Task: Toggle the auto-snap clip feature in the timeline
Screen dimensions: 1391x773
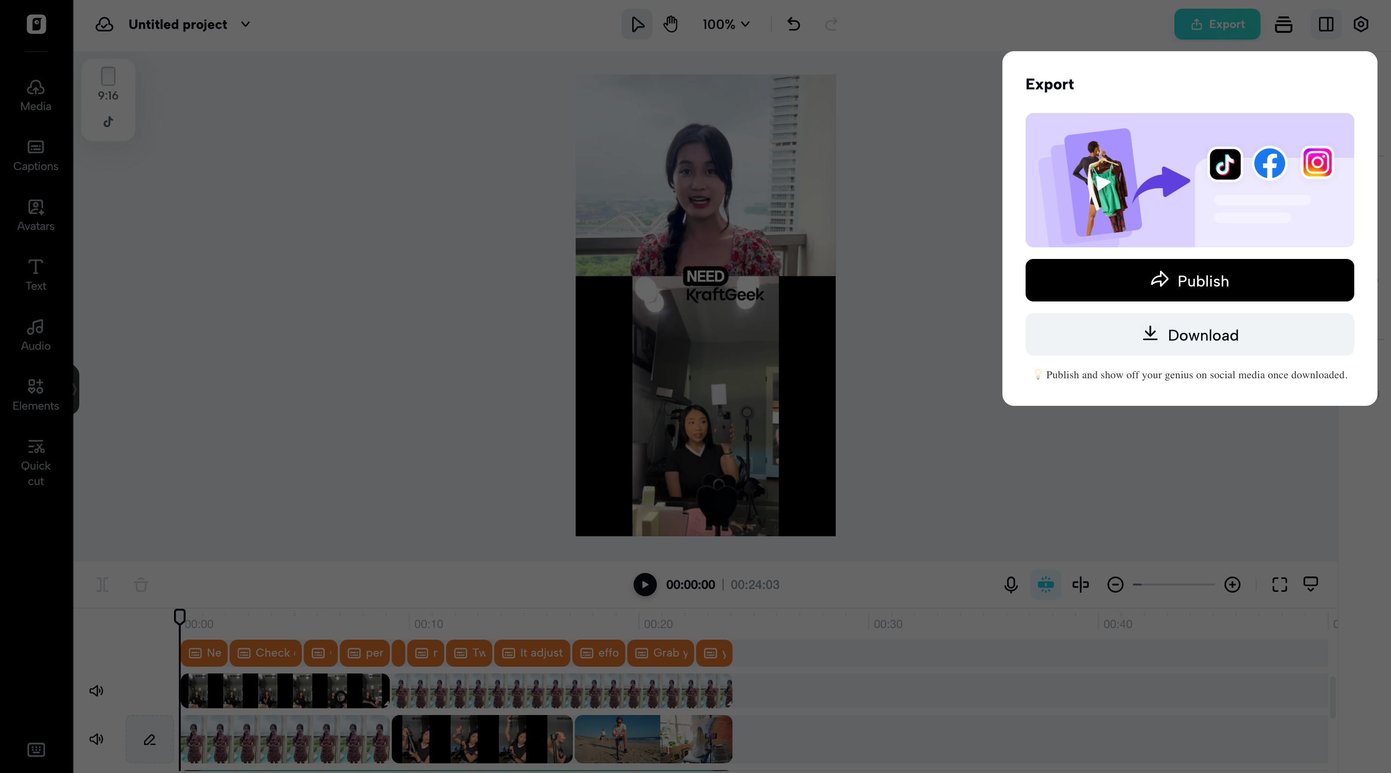Action: pyautogui.click(x=1046, y=585)
